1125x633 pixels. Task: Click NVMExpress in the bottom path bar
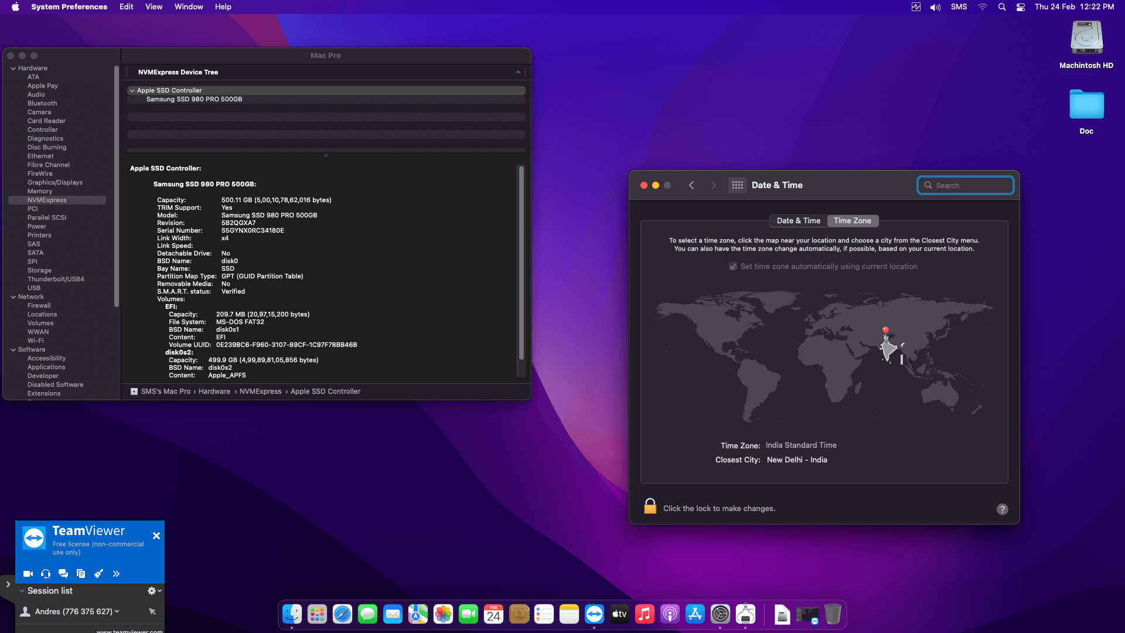pyautogui.click(x=260, y=392)
